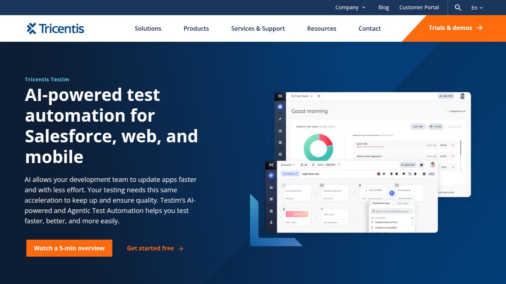The height and width of the screenshot is (284, 506).
Task: Click the M logo in the top-left corner
Action: tap(280, 96)
